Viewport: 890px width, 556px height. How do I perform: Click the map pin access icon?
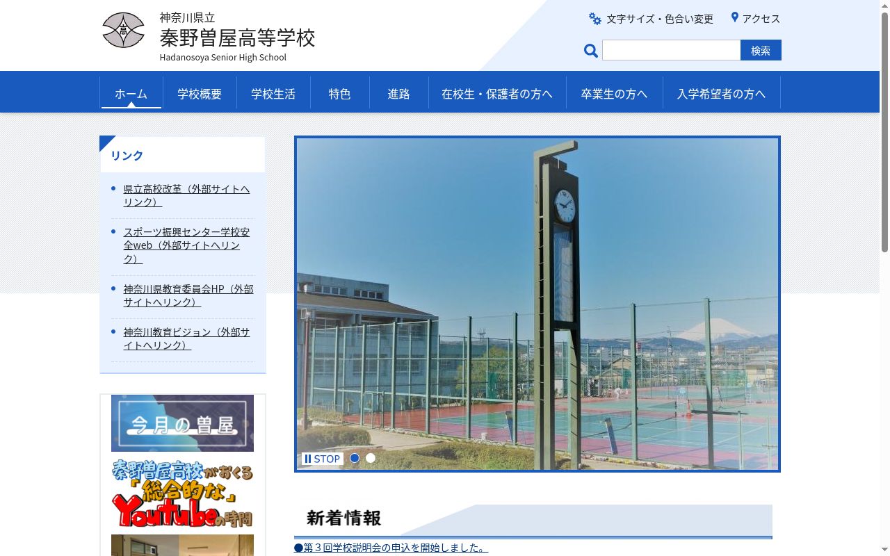734,18
